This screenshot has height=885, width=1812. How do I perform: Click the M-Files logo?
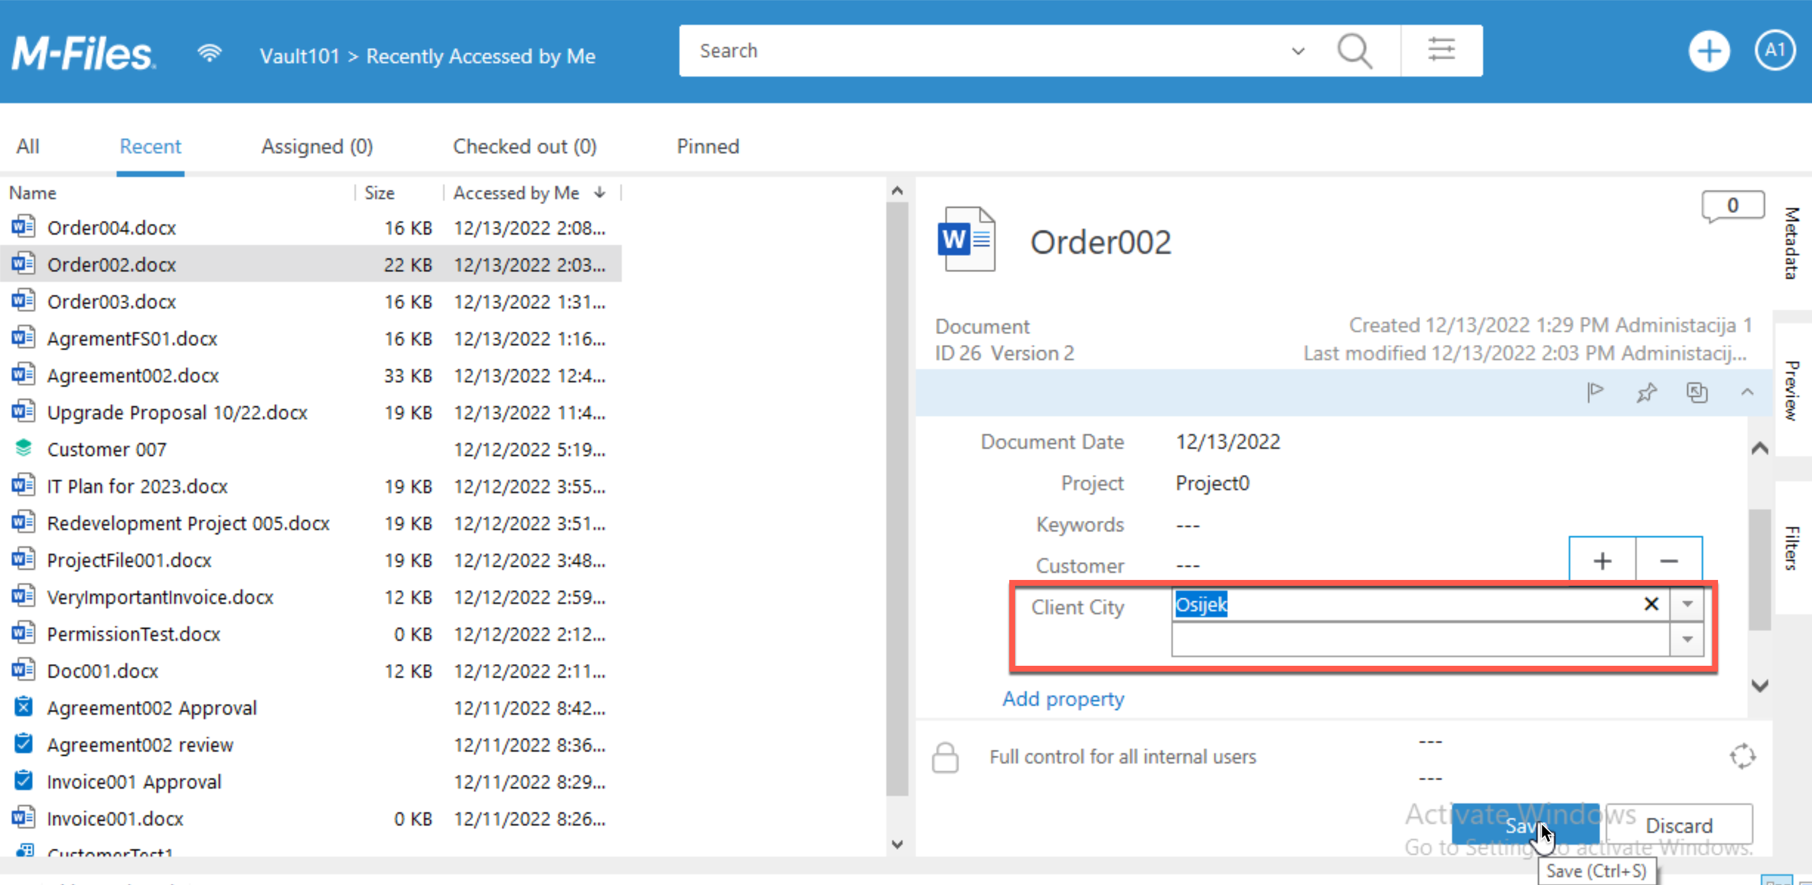point(83,53)
